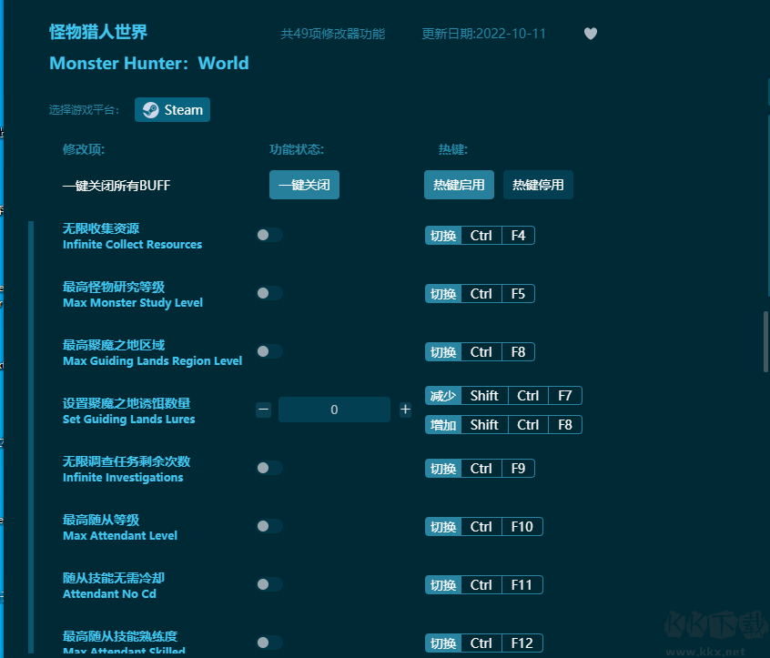Click the Set Guiding Lands Lures label

[x=128, y=419]
